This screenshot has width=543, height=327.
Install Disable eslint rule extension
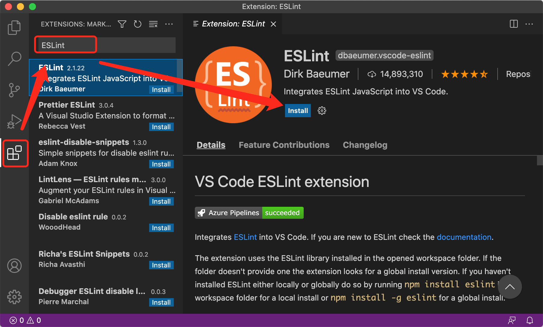pyautogui.click(x=161, y=228)
